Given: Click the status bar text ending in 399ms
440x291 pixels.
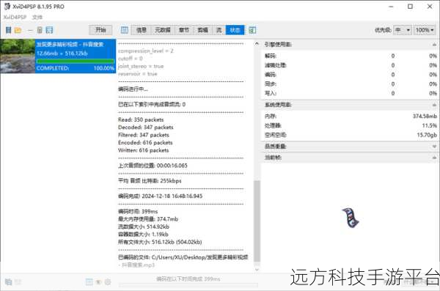Looking at the screenshot, I should (188, 279).
